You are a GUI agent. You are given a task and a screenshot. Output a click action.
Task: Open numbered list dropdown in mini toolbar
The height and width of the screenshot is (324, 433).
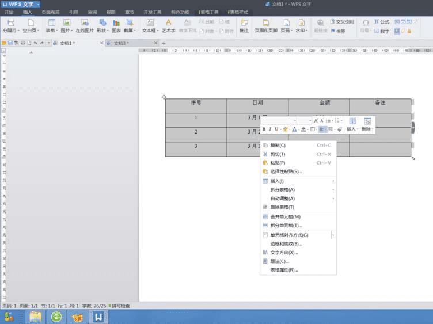341,121
